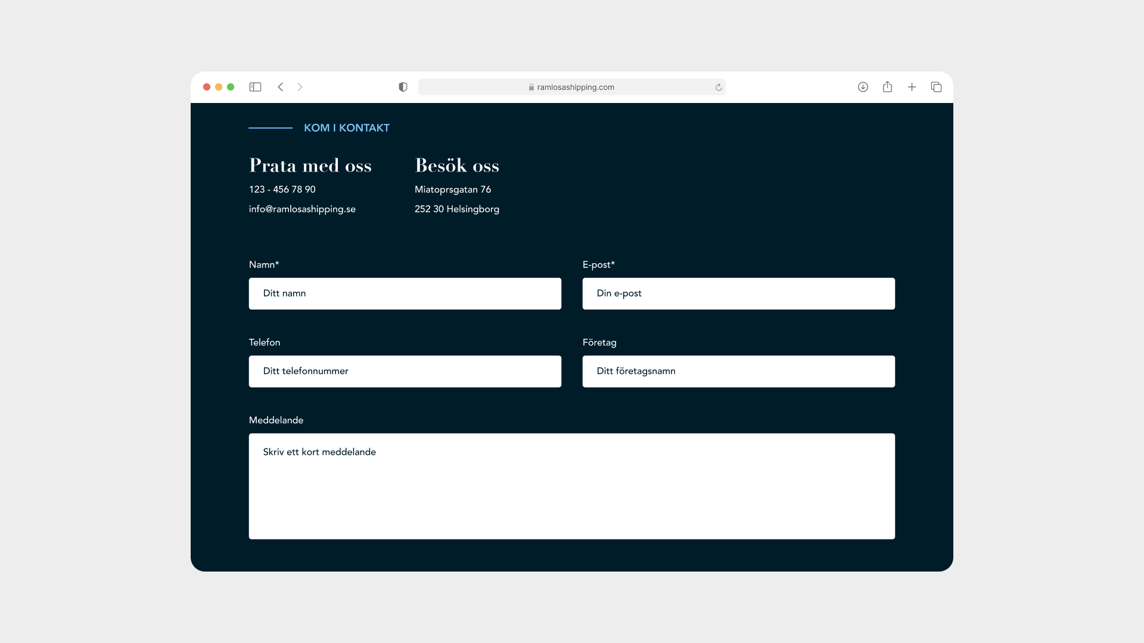Show the tab overview icon
Screen dimensions: 1144x643
(936, 87)
